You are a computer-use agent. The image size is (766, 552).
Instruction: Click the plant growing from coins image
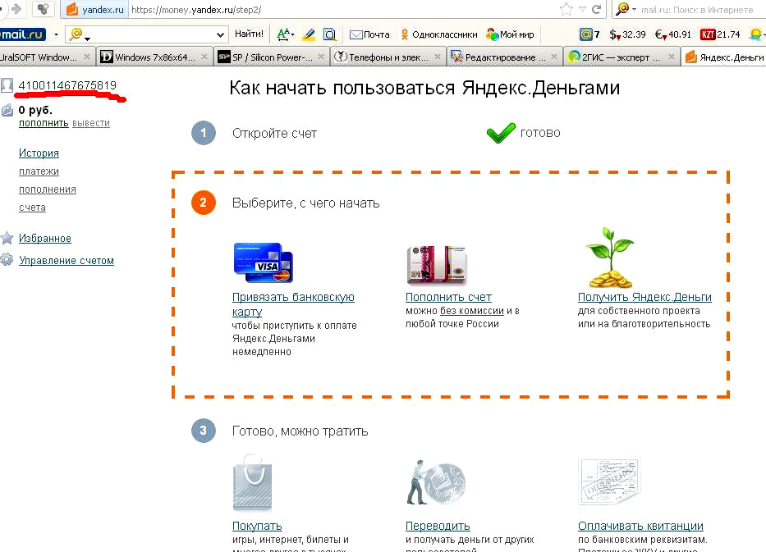click(x=610, y=257)
